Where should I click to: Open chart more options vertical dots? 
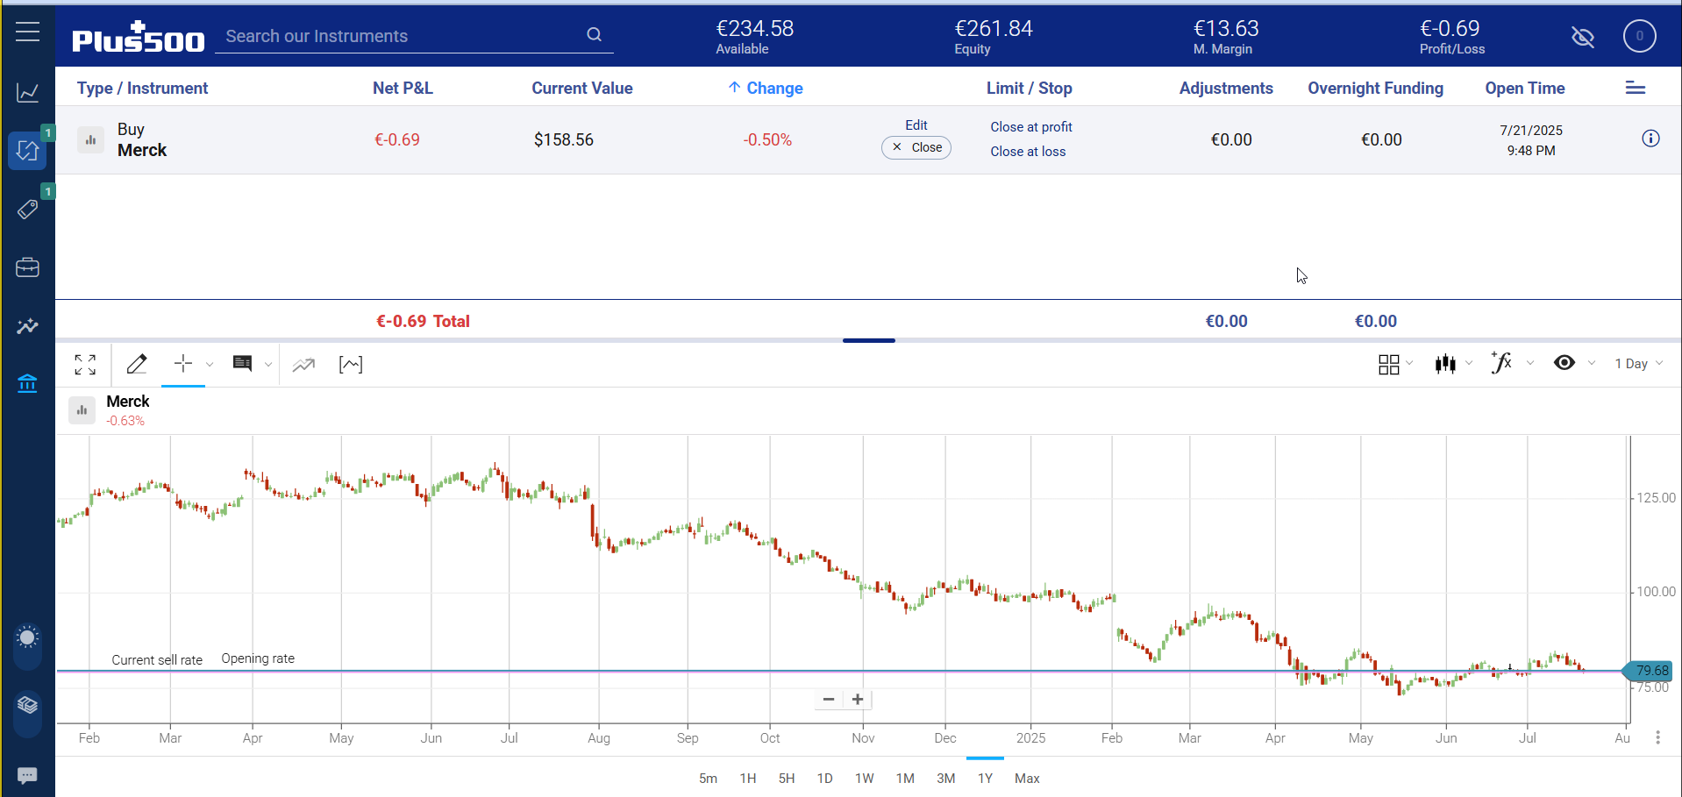pos(1657,737)
